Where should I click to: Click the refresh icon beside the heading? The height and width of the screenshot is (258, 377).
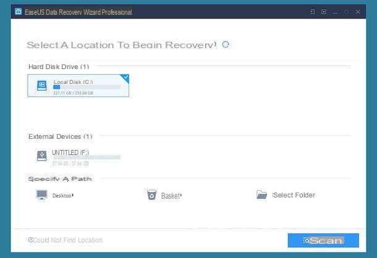[x=226, y=44]
